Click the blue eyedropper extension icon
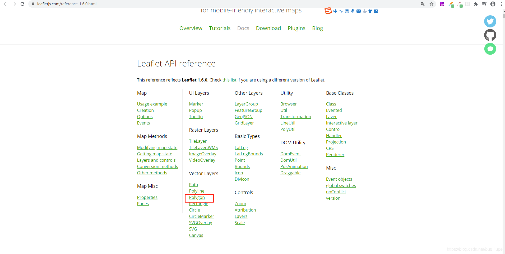 (x=451, y=4)
